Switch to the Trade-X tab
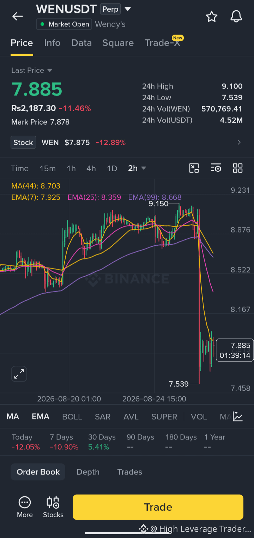 point(163,43)
